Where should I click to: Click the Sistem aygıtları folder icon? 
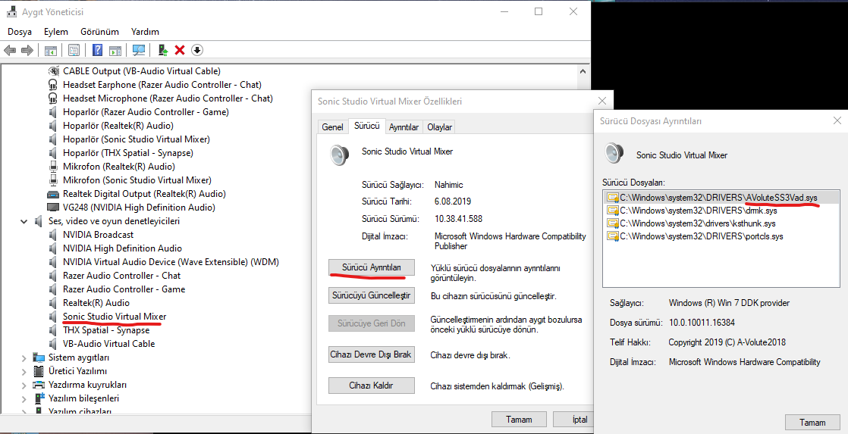(x=39, y=358)
